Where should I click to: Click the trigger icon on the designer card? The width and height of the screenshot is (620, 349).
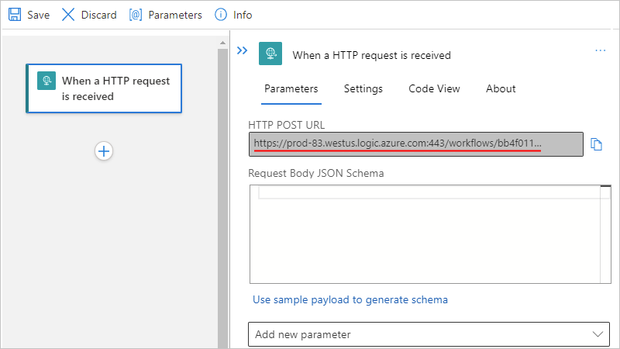tap(46, 81)
